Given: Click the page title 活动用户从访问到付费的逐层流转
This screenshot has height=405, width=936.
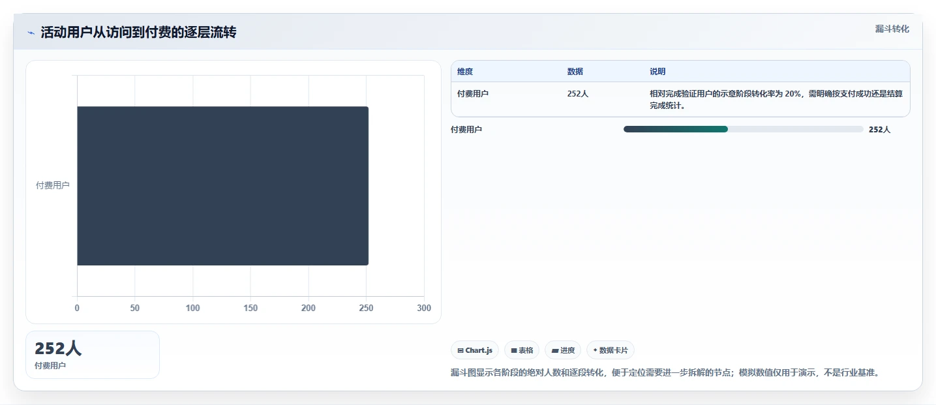Looking at the screenshot, I should coord(138,33).
